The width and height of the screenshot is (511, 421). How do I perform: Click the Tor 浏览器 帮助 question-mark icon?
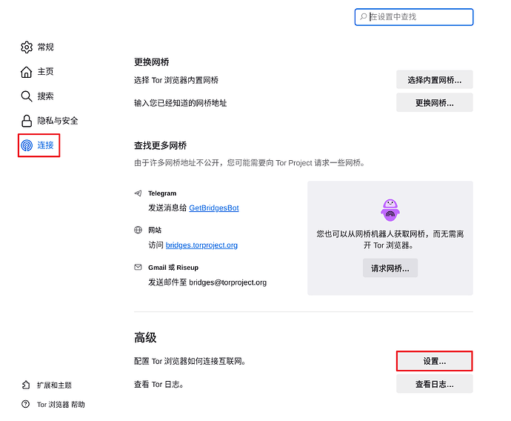pos(25,405)
